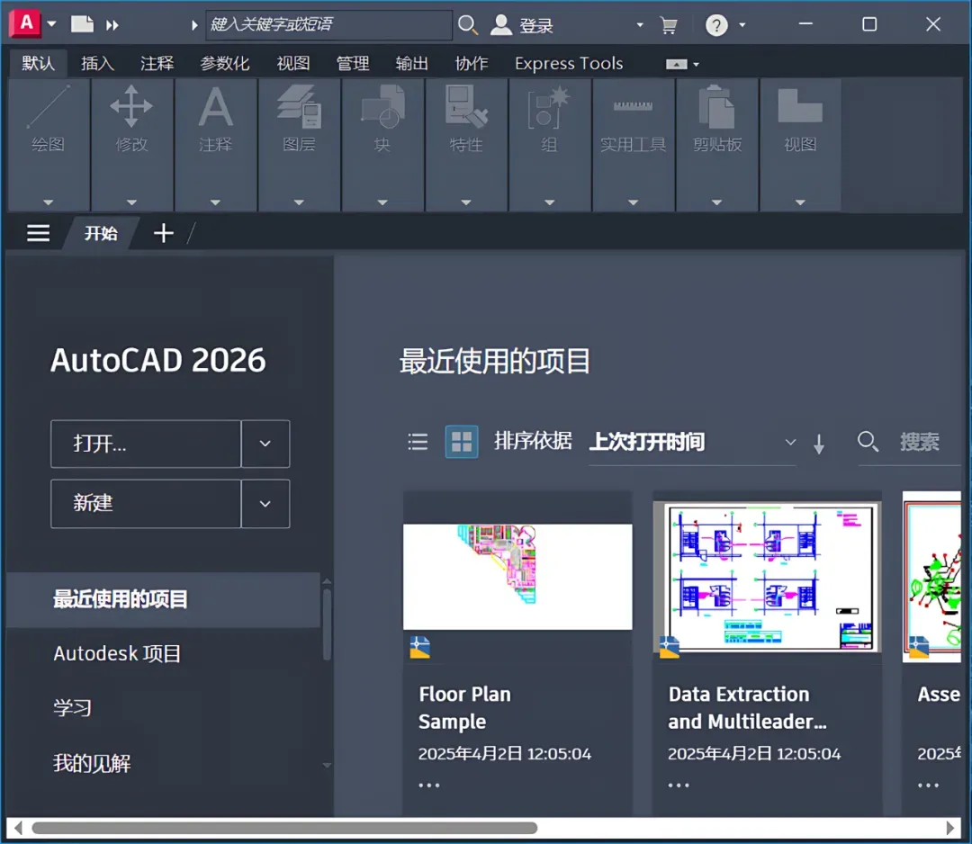Reverse sort order with the down arrow
Screen dimensions: 972x844
point(819,444)
